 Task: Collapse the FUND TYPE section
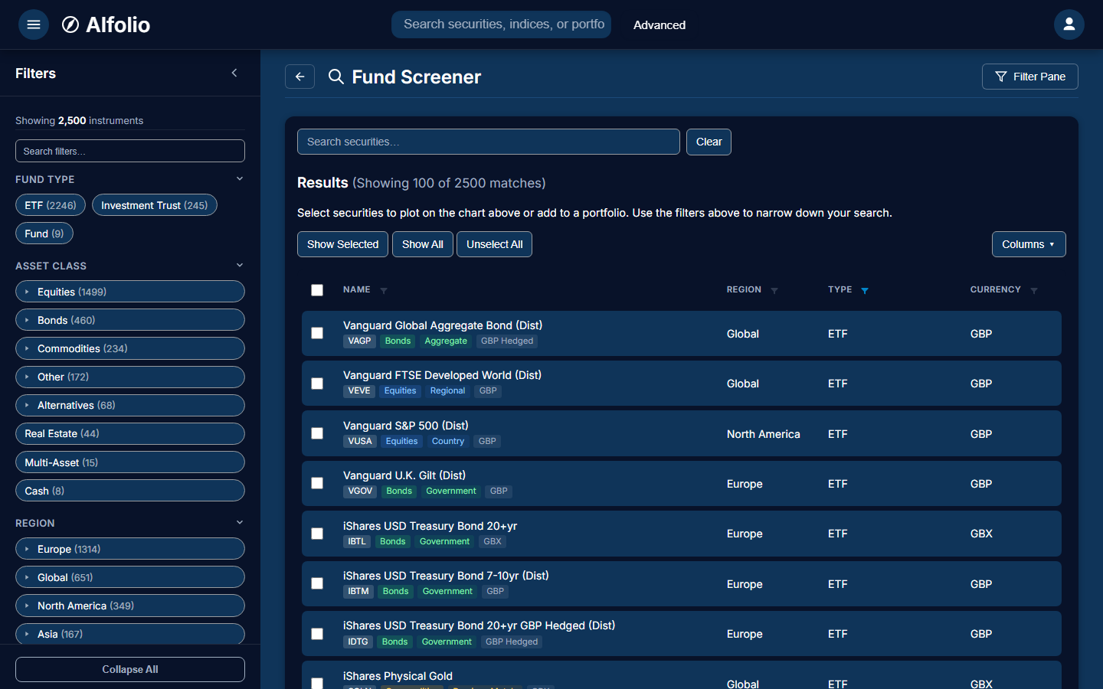240,178
